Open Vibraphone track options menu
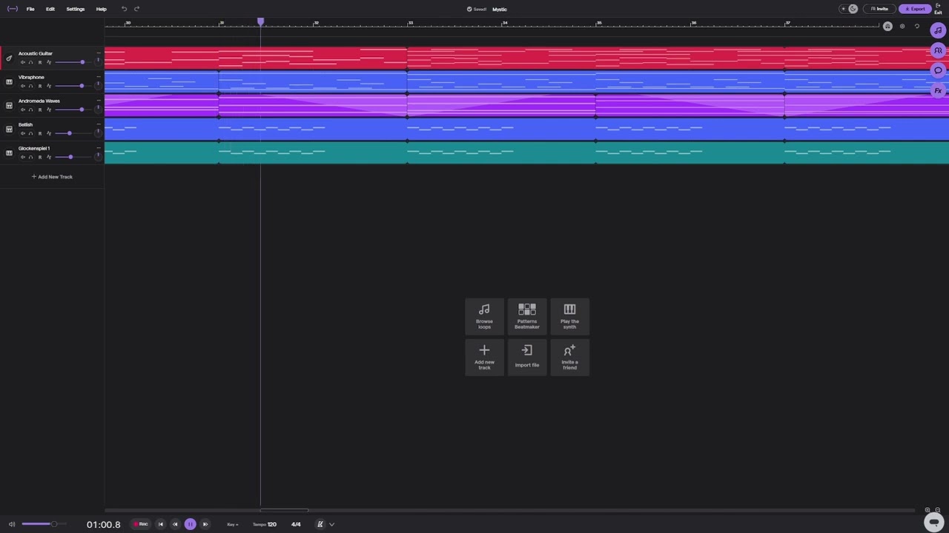This screenshot has height=533, width=949. 99,77
